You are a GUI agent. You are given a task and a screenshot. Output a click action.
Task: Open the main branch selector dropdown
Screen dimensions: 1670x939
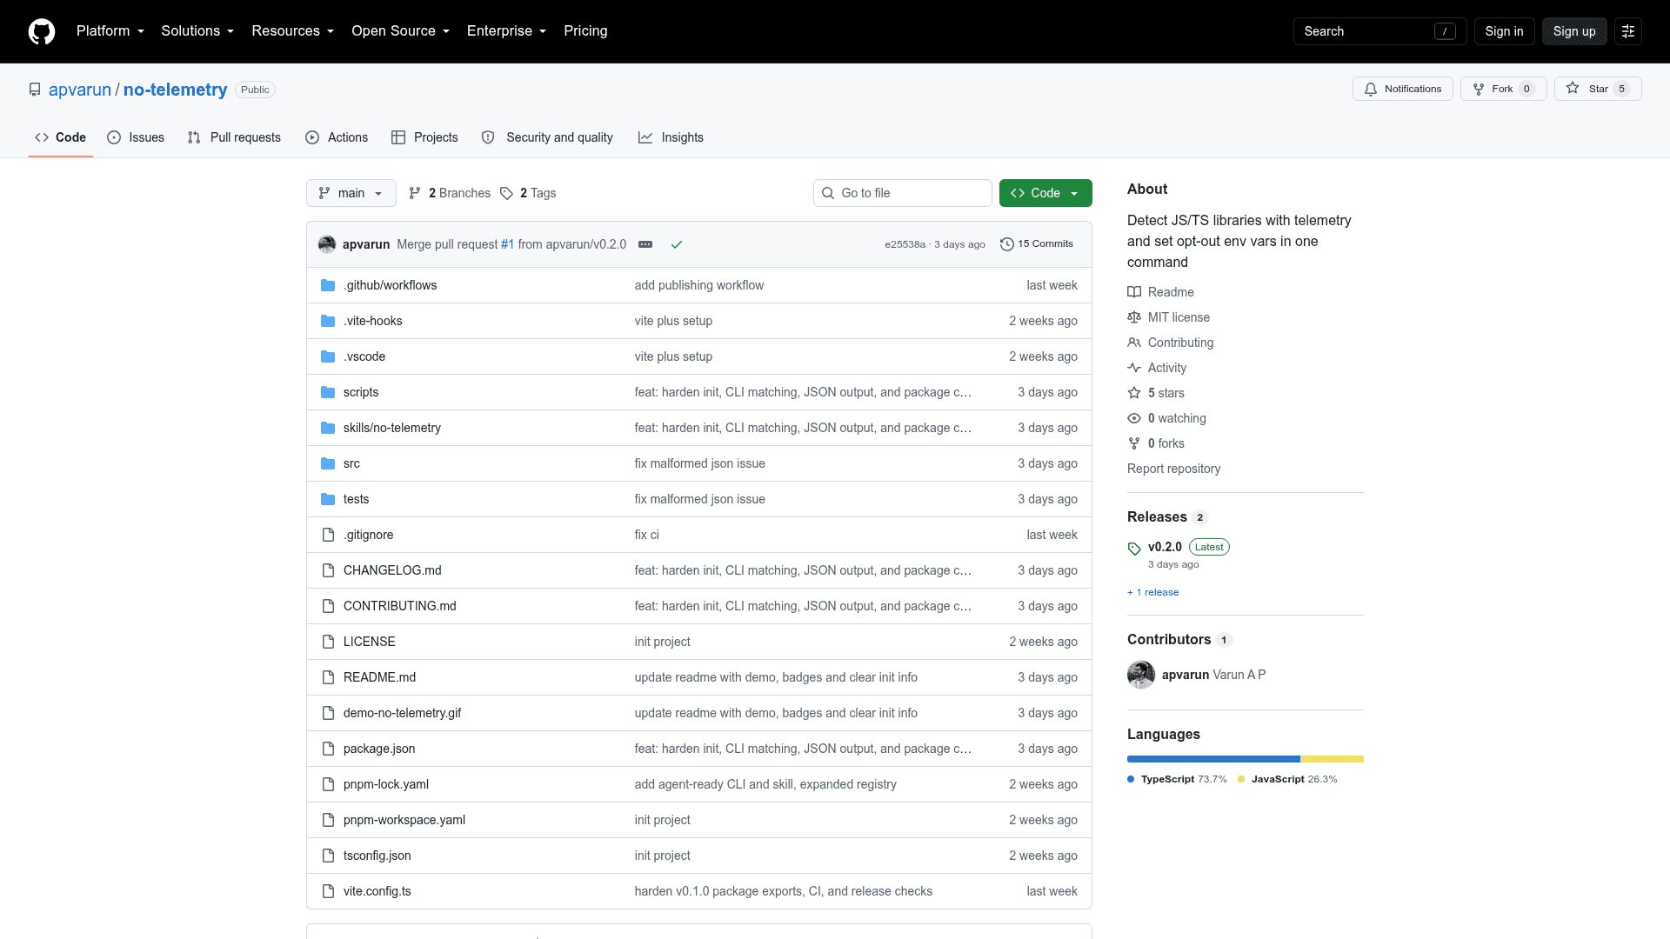[x=351, y=193]
